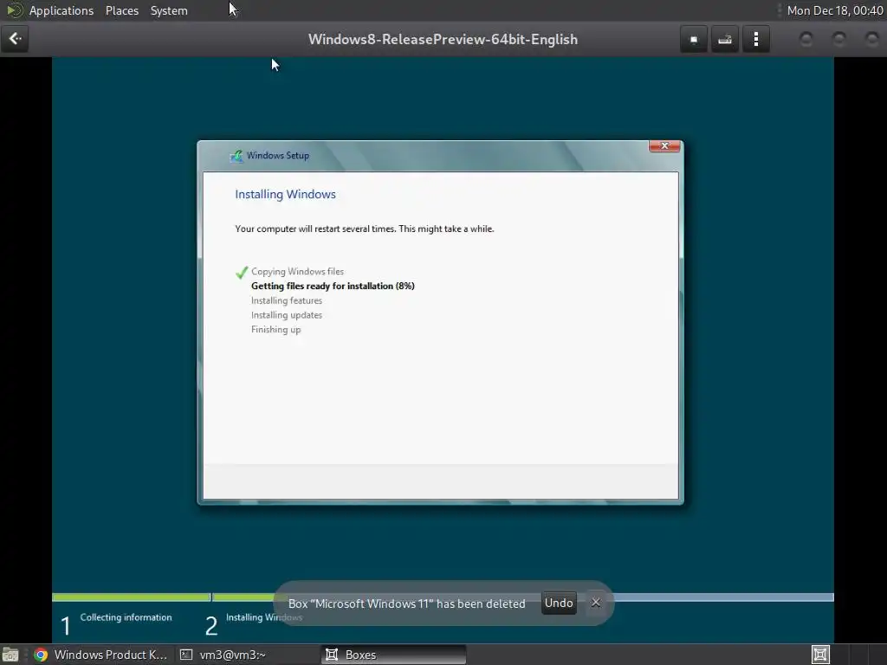Click the show desktop icon in taskbar
887x665 pixels.
pos(10,655)
